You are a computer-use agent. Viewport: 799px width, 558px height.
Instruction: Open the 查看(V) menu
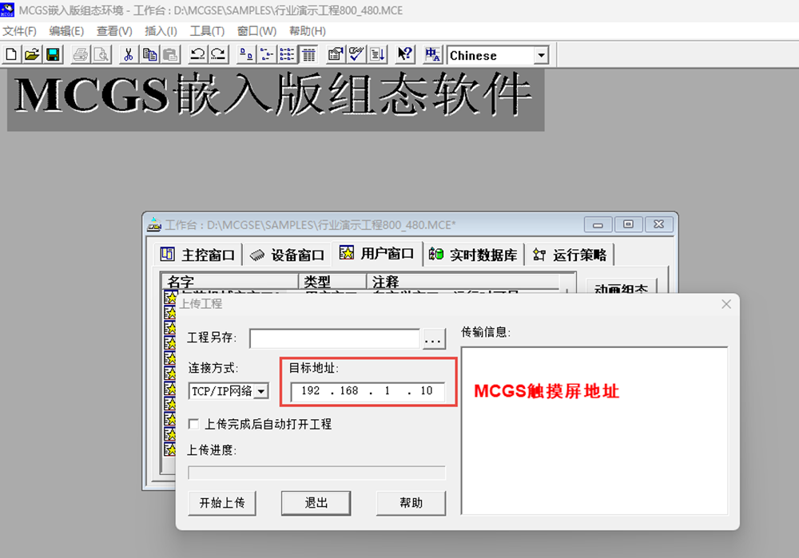tap(114, 31)
